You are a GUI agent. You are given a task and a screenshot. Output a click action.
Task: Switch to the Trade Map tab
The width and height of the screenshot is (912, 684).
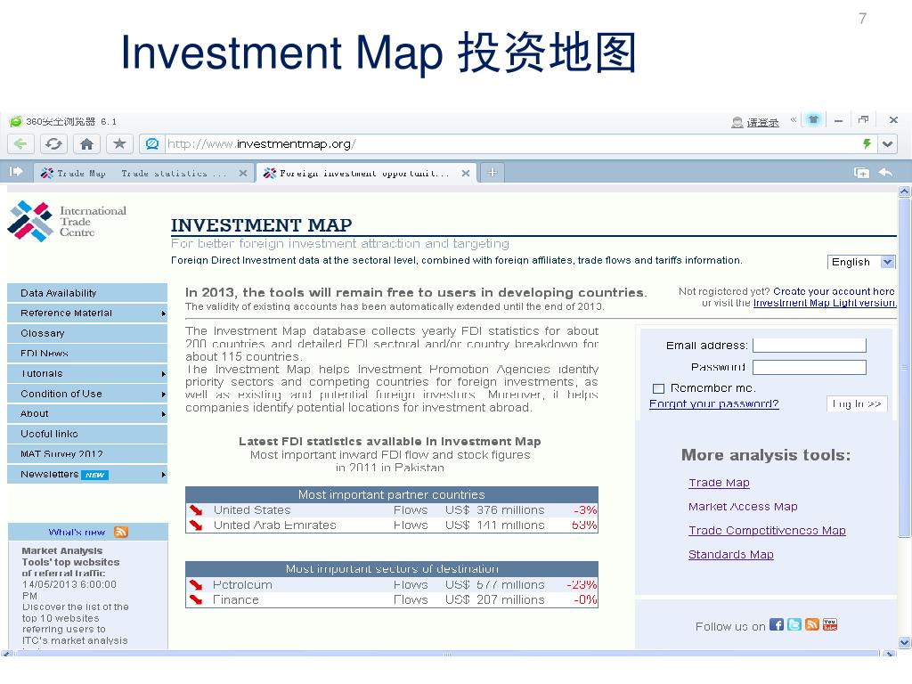click(x=142, y=174)
